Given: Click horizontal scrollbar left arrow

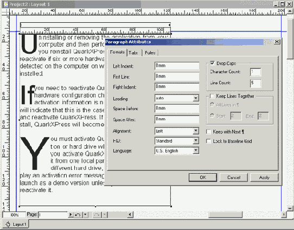Looking at the screenshot, I should click(x=130, y=214).
